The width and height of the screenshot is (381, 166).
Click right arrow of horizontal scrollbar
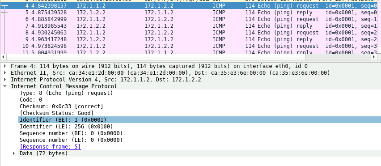point(374,57)
